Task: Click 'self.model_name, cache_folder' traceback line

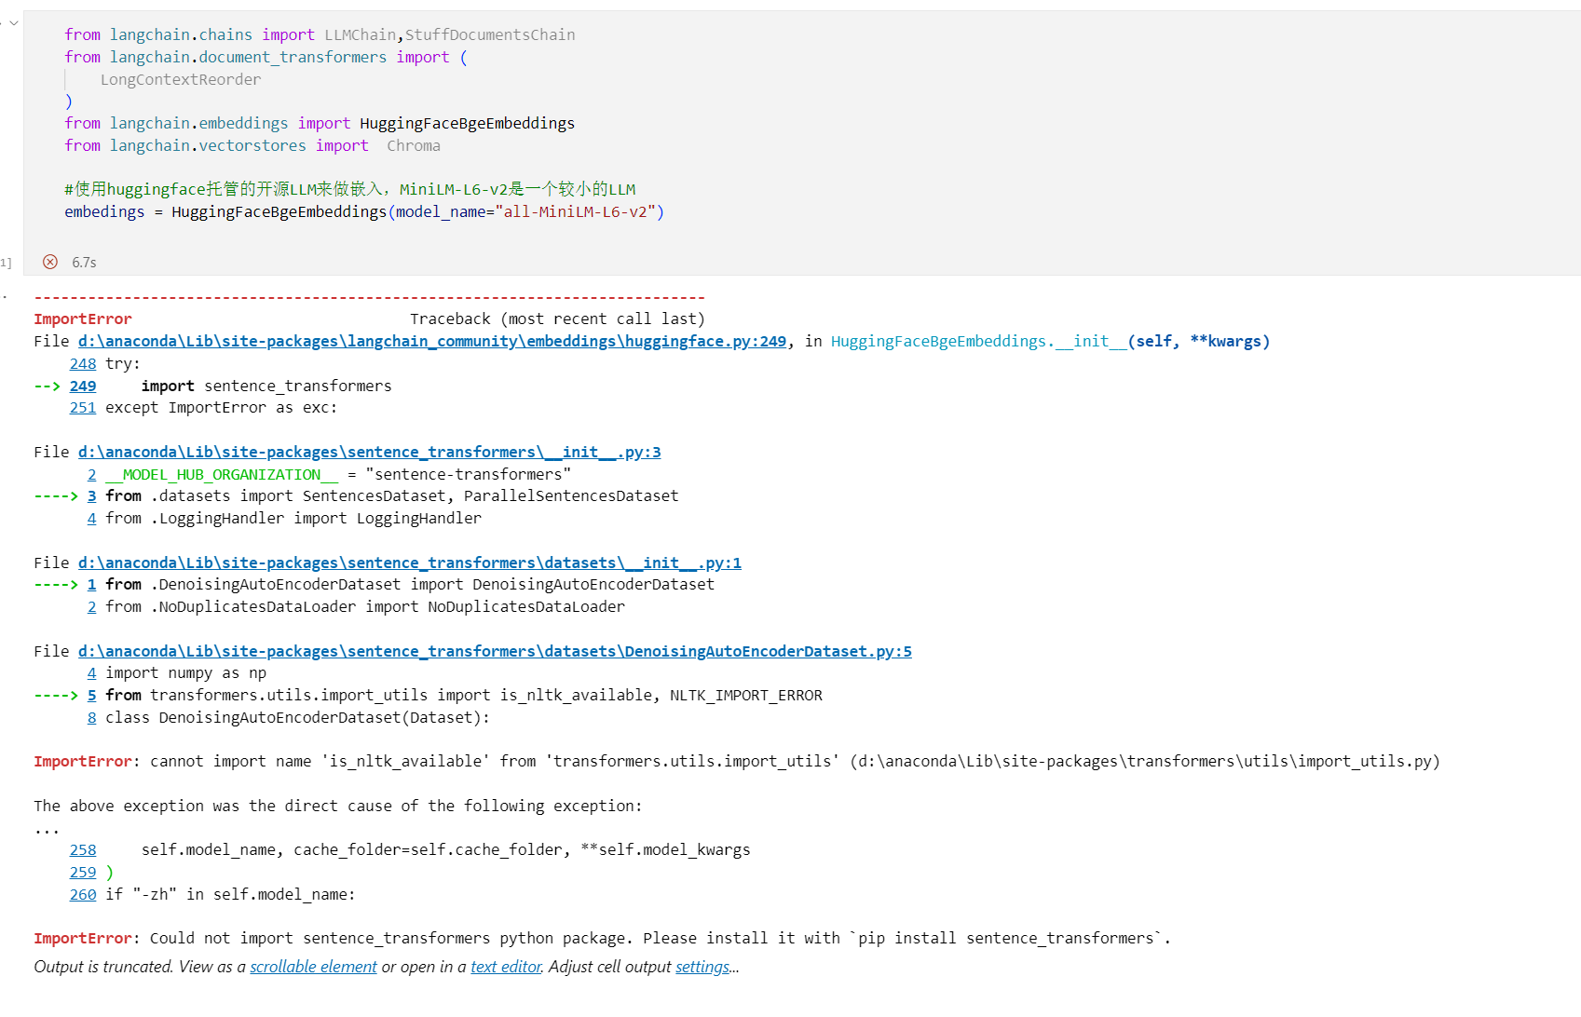Action: tap(445, 849)
